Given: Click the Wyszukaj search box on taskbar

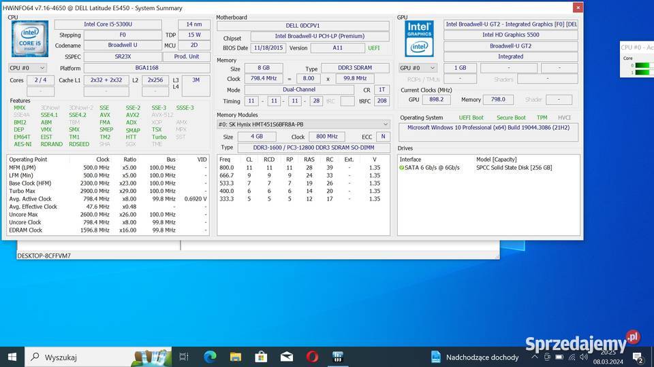Looking at the screenshot, I should (98, 357).
